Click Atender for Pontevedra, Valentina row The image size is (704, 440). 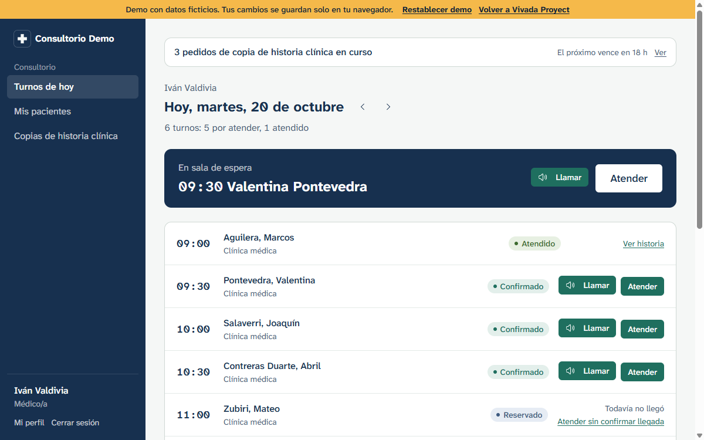tap(642, 286)
